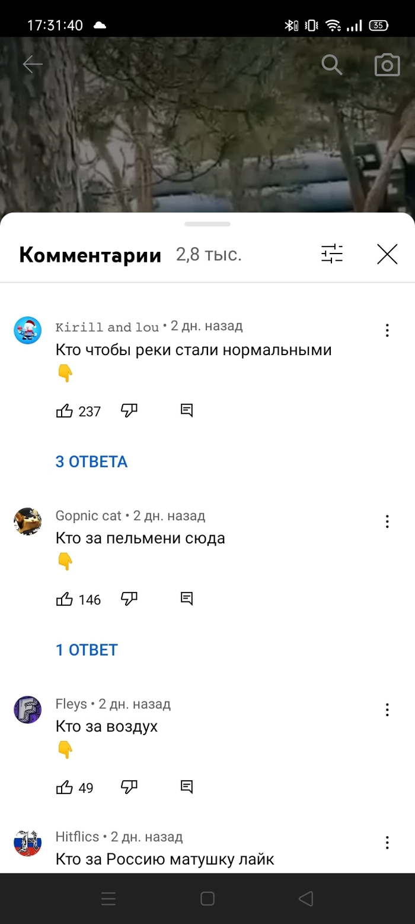Image resolution: width=415 pixels, height=924 pixels.
Task: Tap the camera icon
Action: [387, 65]
